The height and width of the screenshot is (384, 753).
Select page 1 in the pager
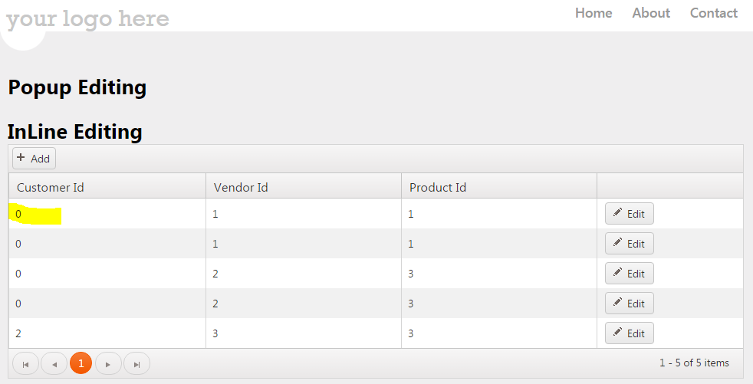click(81, 363)
